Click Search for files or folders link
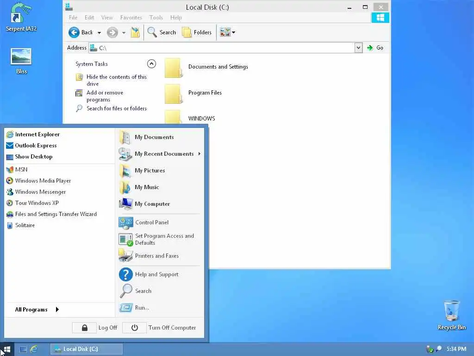This screenshot has height=356, width=474. (117, 108)
